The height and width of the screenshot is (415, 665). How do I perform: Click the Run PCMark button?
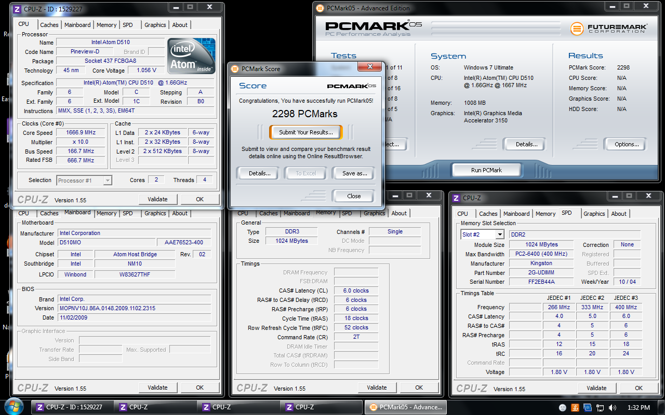point(486,170)
